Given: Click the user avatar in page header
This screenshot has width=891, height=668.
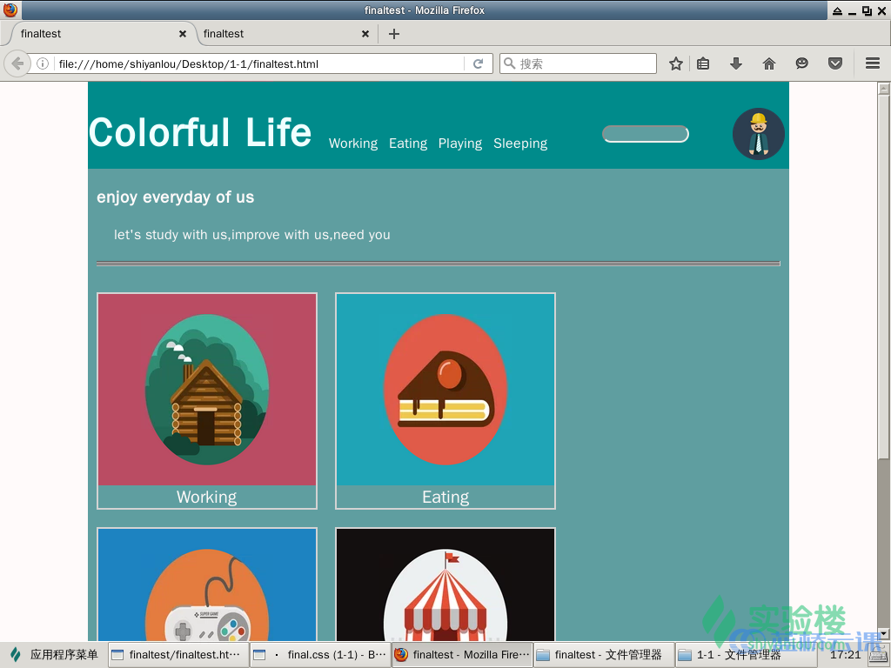Looking at the screenshot, I should (758, 134).
